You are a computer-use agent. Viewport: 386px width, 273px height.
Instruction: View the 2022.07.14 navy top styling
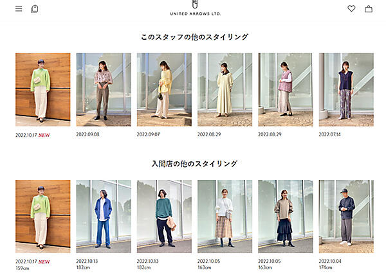346,90
